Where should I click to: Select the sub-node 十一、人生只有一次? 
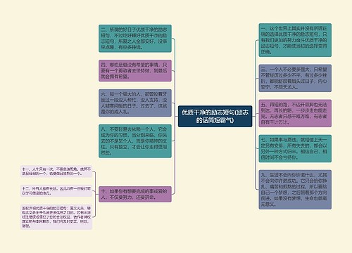[x=56, y=171]
